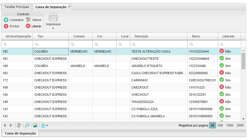Click the magnifier search icon in footer
Screen dimensions: 249x140
click(27, 125)
